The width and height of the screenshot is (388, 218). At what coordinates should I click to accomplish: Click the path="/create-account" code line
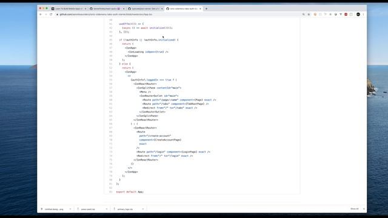pyautogui.click(x=155, y=136)
